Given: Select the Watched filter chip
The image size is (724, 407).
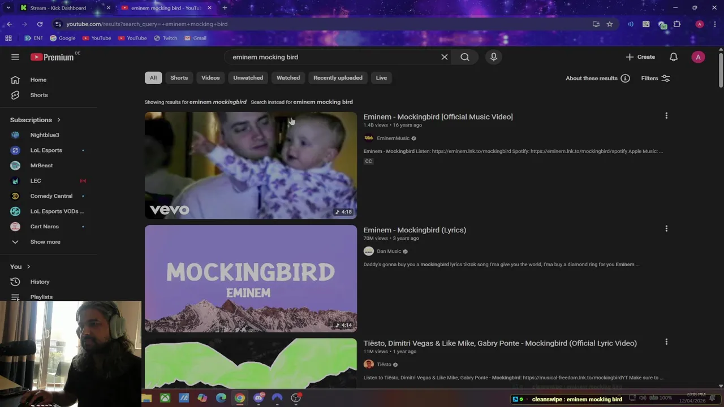Looking at the screenshot, I should [x=288, y=78].
